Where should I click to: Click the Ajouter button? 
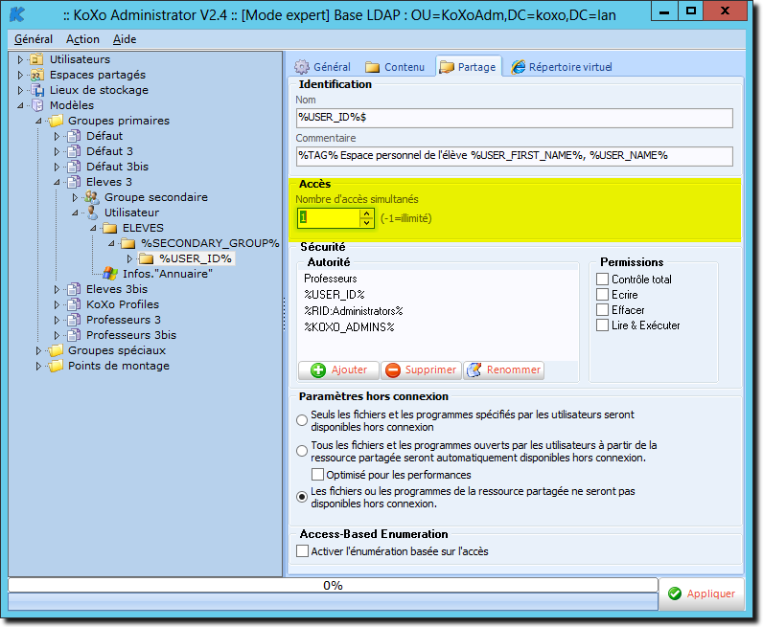point(338,369)
